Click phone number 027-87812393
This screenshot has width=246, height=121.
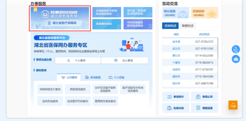tap(204, 49)
